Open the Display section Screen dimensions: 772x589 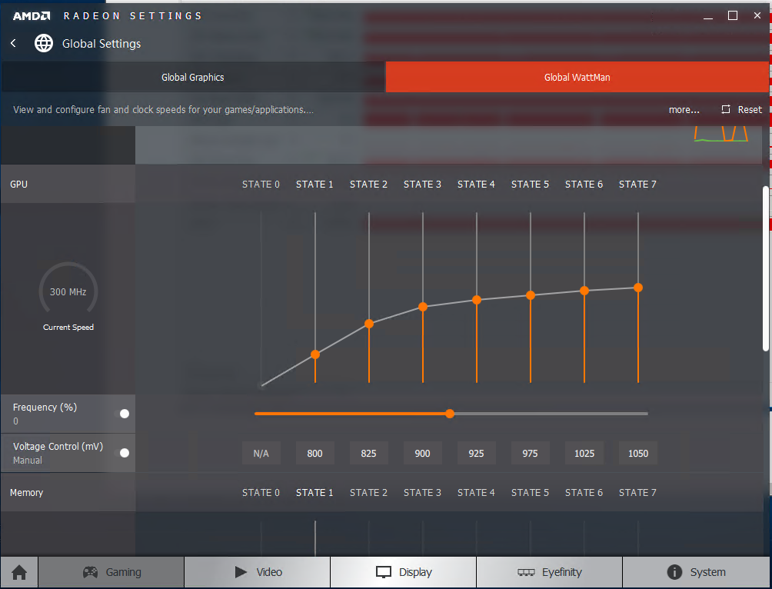403,572
